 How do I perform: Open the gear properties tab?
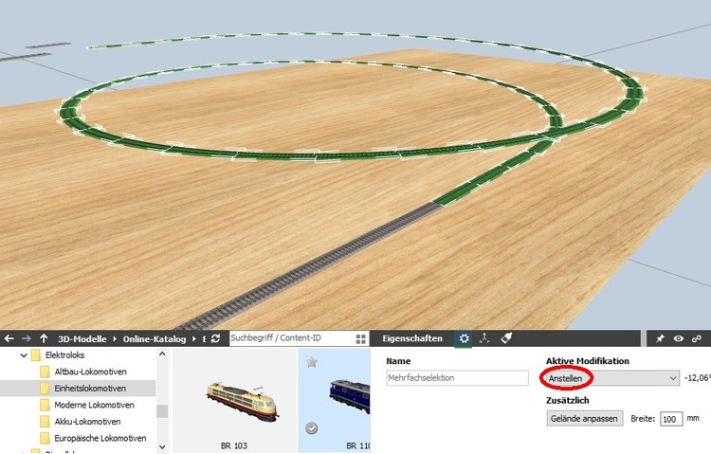point(464,338)
